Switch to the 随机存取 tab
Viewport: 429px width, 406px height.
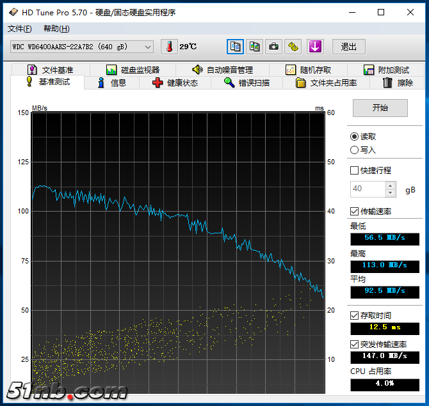[308, 70]
